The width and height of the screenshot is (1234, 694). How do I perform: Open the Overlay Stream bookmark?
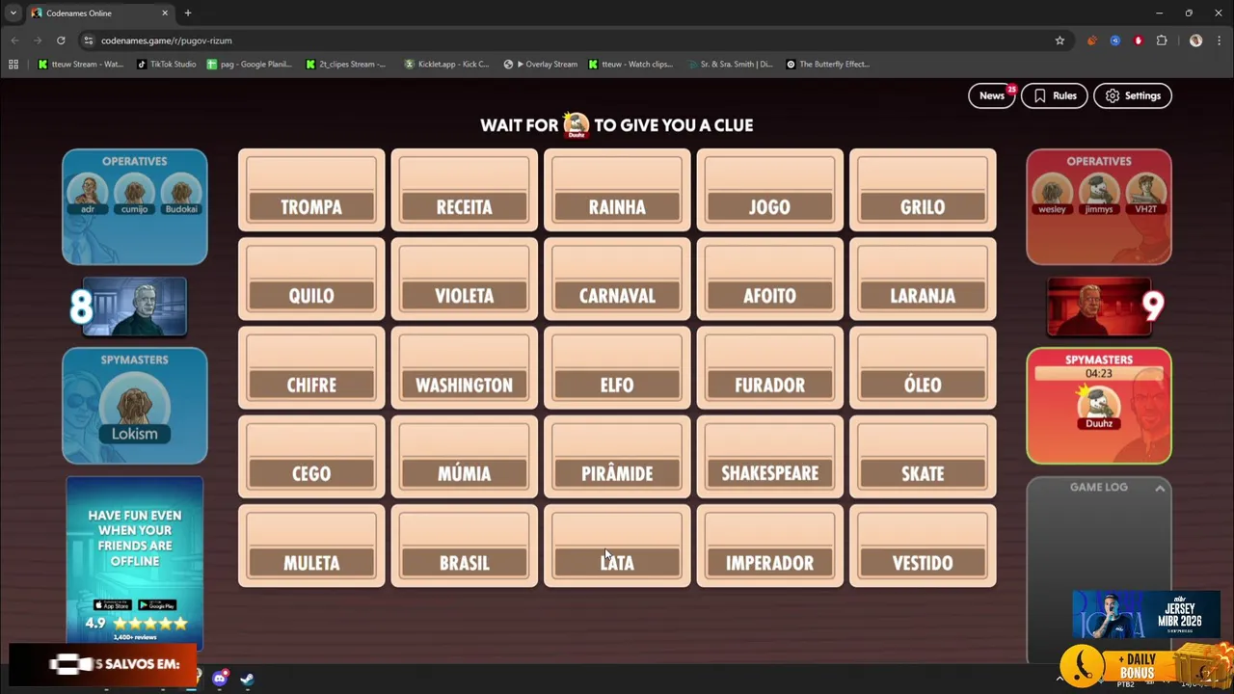542,65
